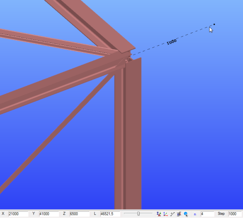
Task: Click the slider thumb in status bar
Action: pos(139,214)
